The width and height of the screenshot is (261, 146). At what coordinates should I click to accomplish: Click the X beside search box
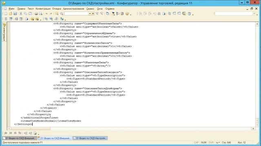coord(93,13)
